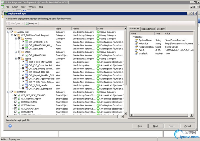Click the tree list scroll down arrow

click(x=126, y=113)
